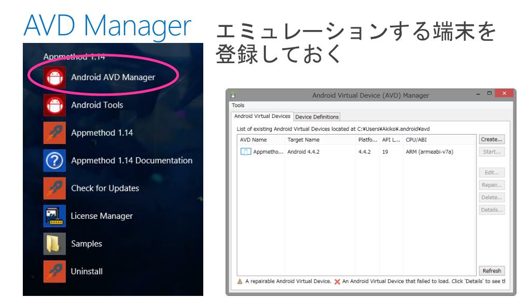Click the API level 19 cell
Screen dimensions: 531x298
coord(385,152)
